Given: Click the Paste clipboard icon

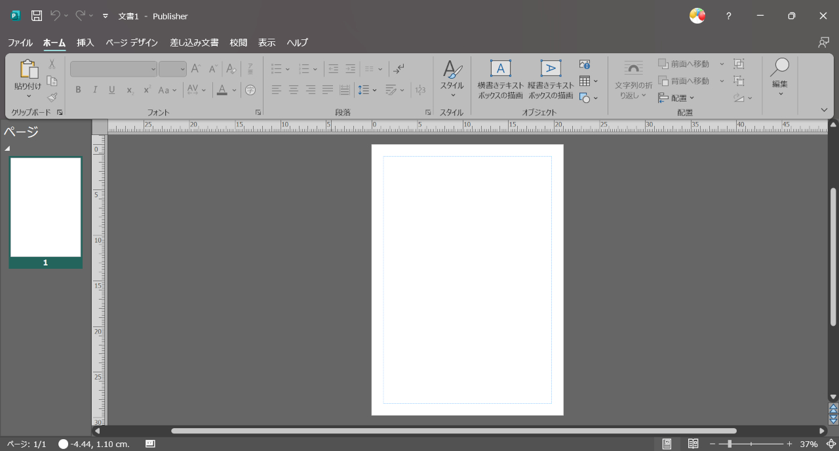Looking at the screenshot, I should (28, 69).
